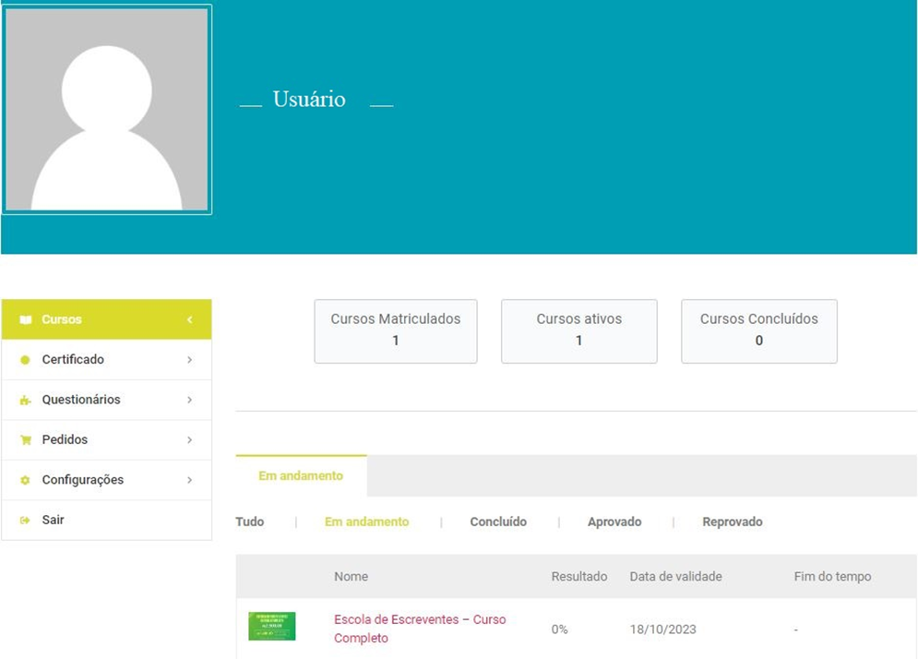Expand the Configurações chevron arrow
This screenshot has height=659, width=918.
[189, 480]
